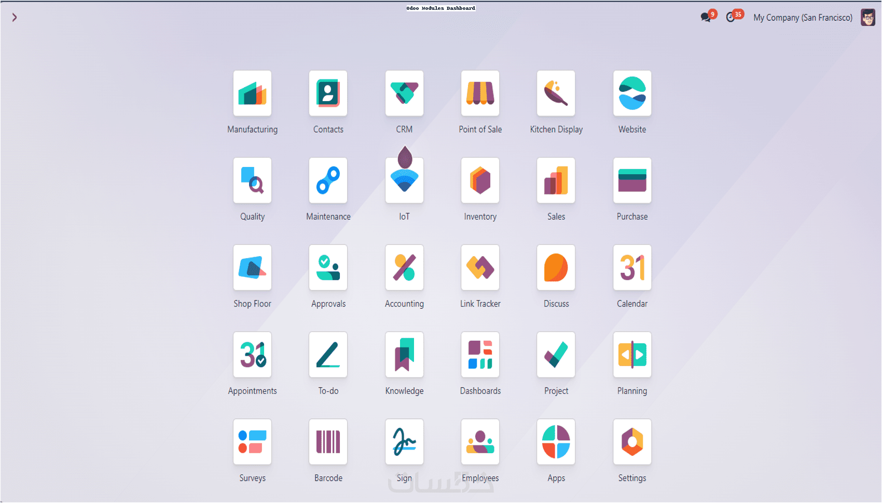
Task: Launch the CRM module
Action: pyautogui.click(x=404, y=93)
